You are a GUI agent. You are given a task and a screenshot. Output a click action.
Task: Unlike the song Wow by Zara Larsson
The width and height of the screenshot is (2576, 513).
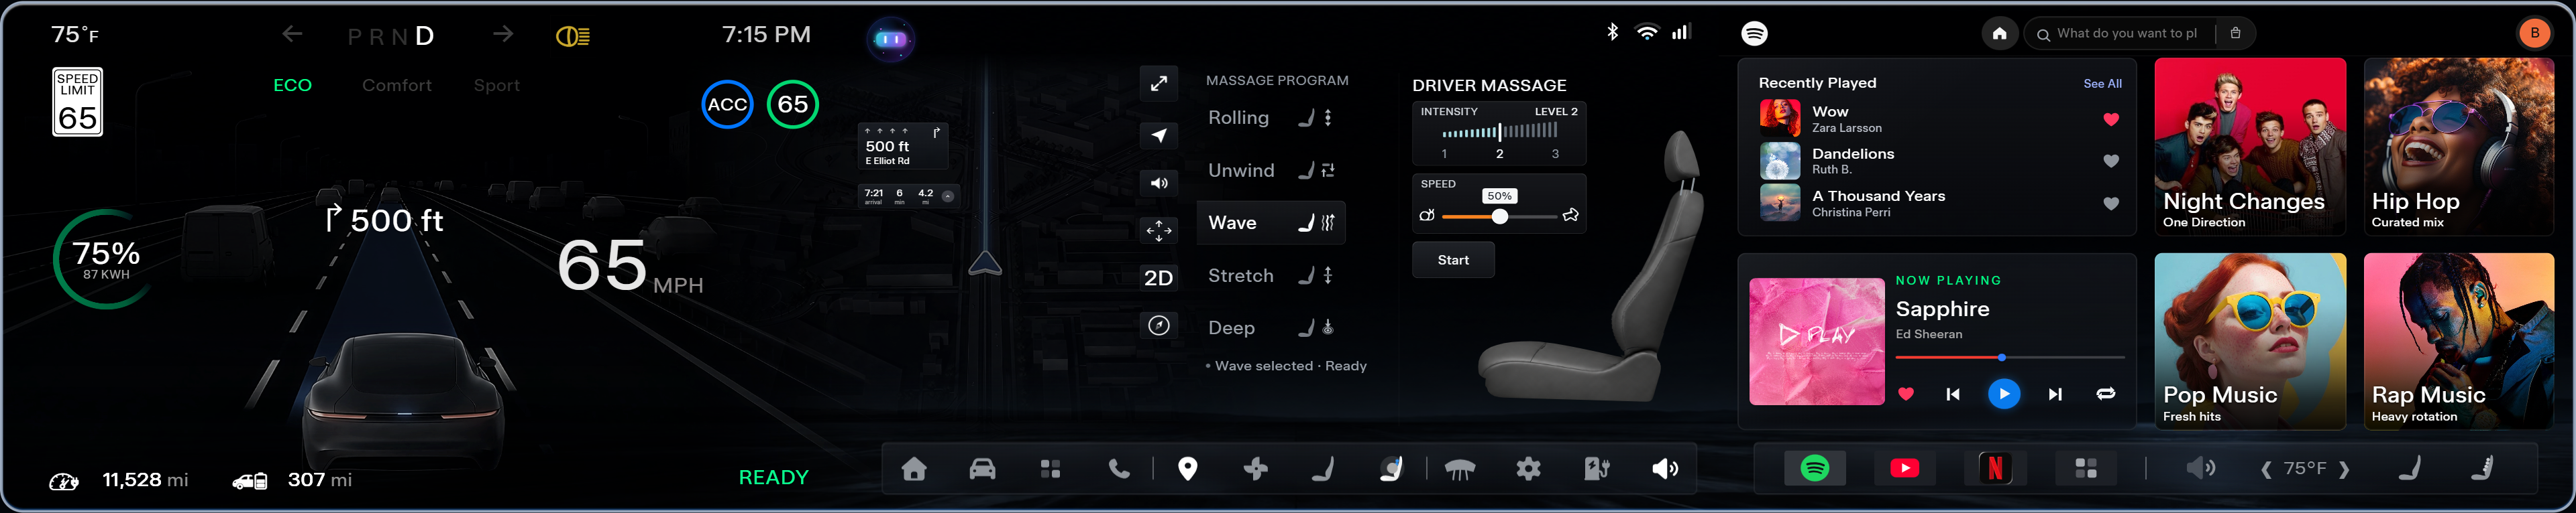(2110, 119)
